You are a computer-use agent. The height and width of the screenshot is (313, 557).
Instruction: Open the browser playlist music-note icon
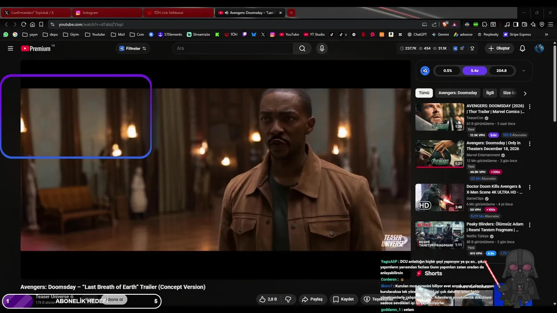pos(507,24)
